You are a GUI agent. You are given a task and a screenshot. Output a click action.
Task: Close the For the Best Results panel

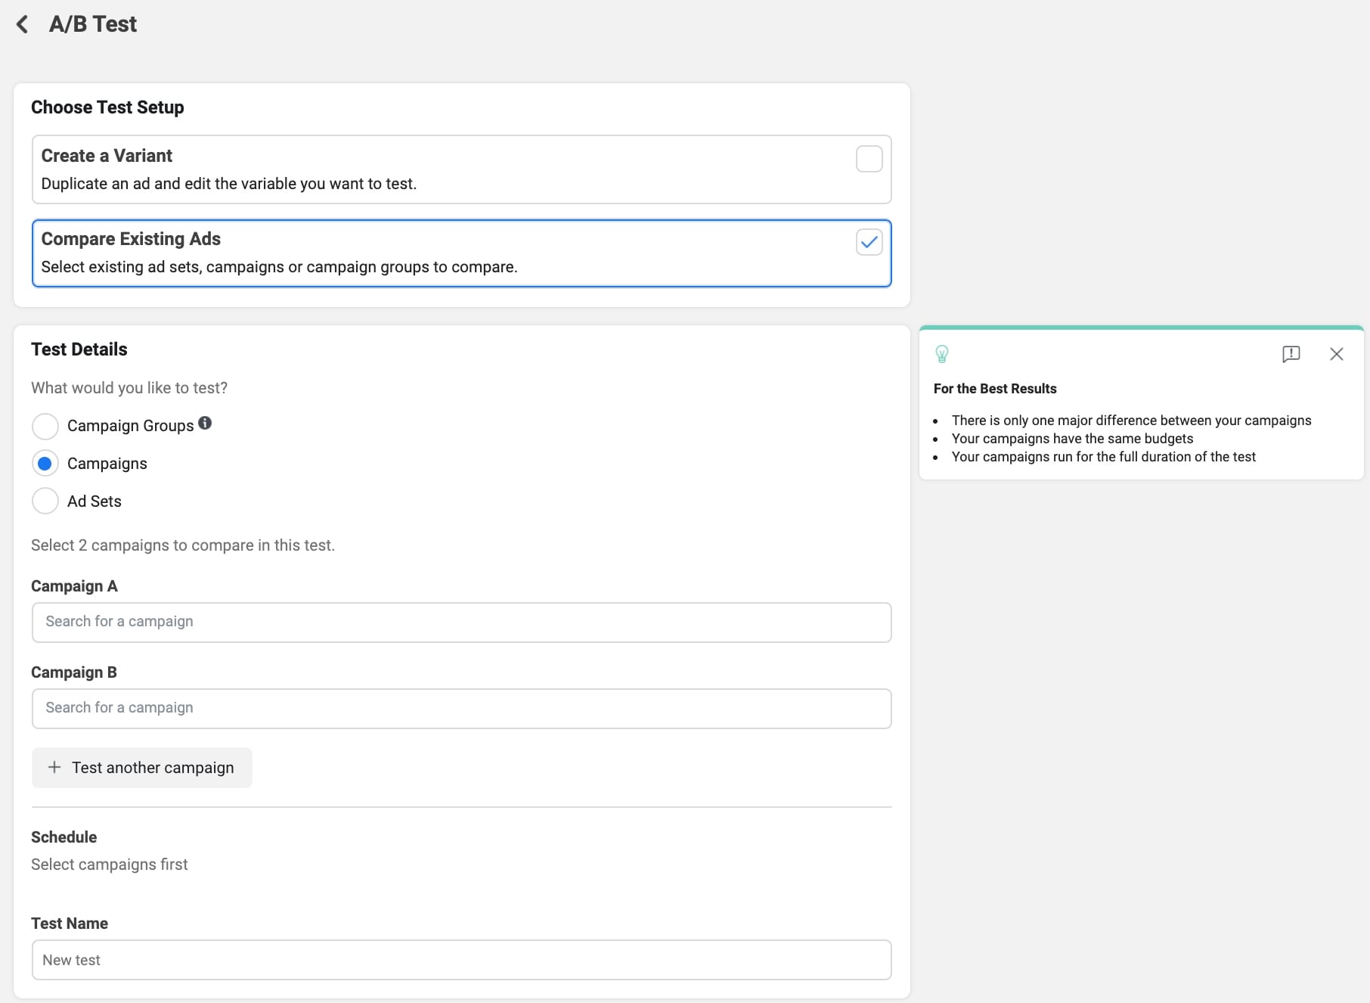pyautogui.click(x=1336, y=354)
